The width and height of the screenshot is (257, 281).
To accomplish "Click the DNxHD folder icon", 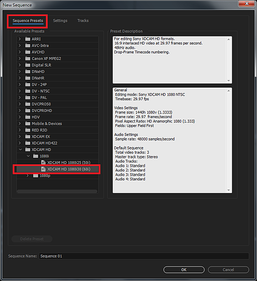I will coord(28,72).
